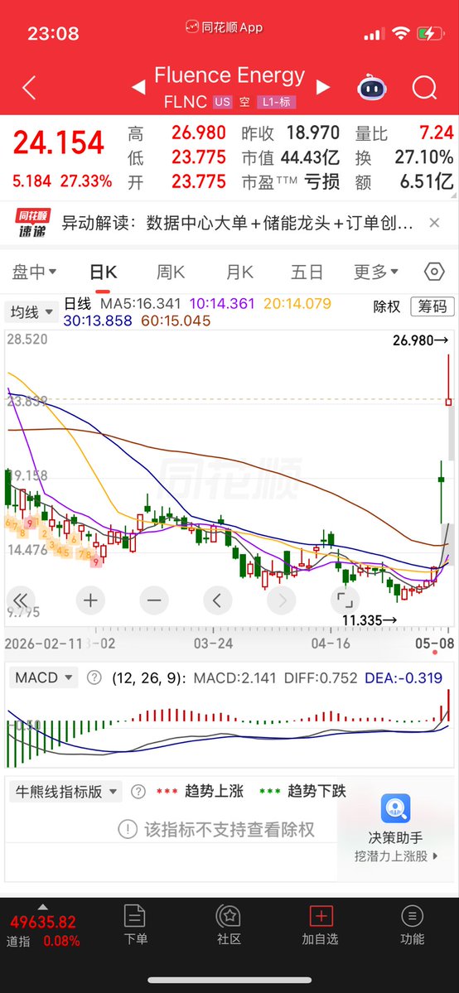The width and height of the screenshot is (459, 993).
Task: Expand the 更多 chart periods menu
Action: (x=376, y=272)
